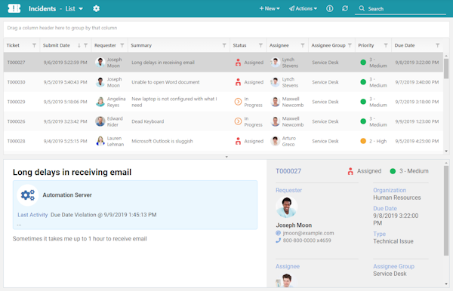Click the refresh icon in top bar
Screen dimensions: 453x291
345,8
